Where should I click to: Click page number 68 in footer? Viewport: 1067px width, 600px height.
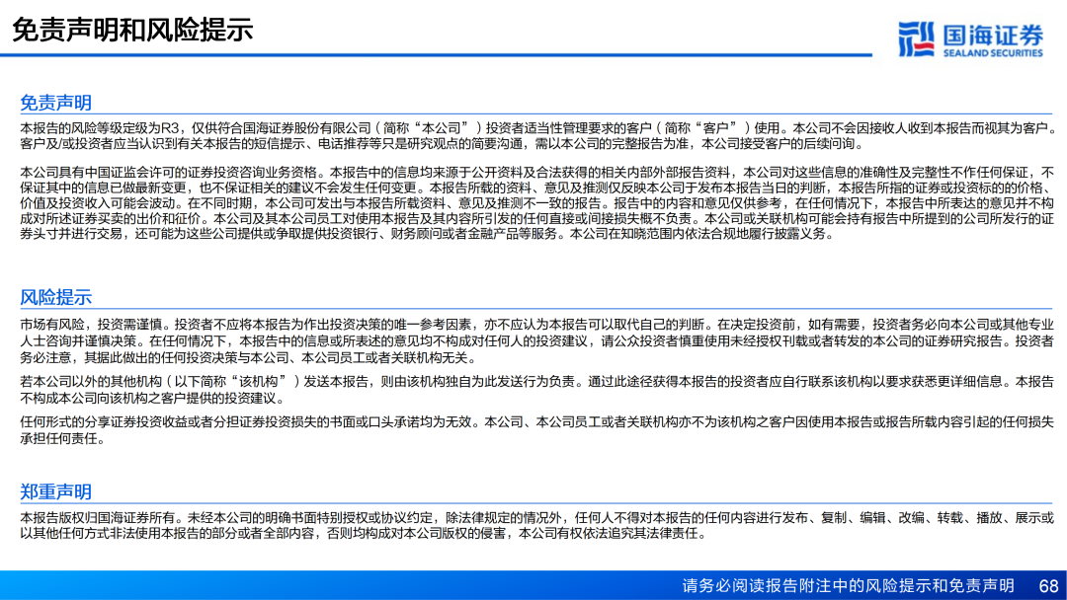point(1048,586)
